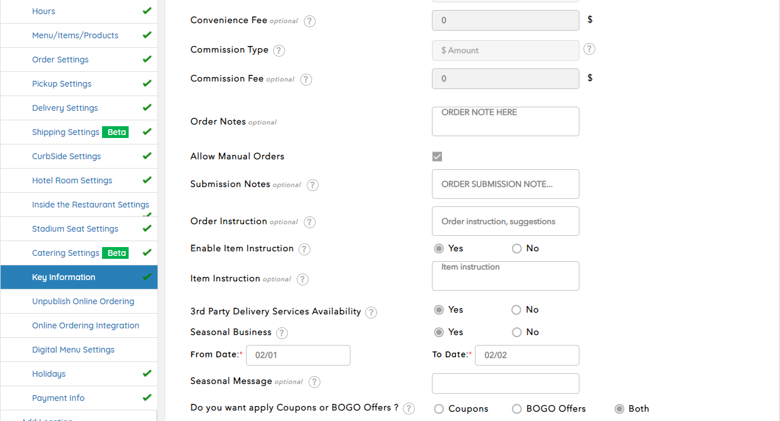Click the help icon next to Commission Type label
780x421 pixels.
click(279, 51)
